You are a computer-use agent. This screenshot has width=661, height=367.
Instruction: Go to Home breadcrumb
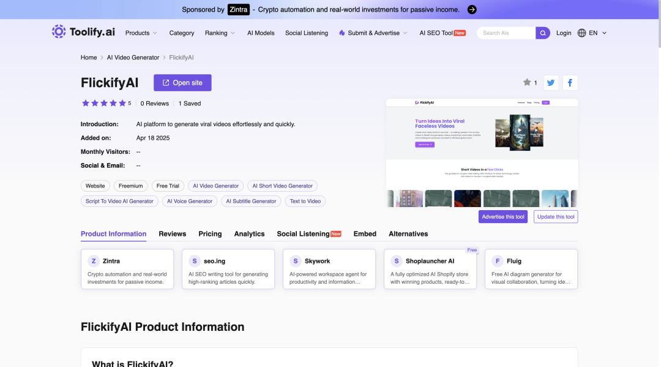[x=89, y=58]
